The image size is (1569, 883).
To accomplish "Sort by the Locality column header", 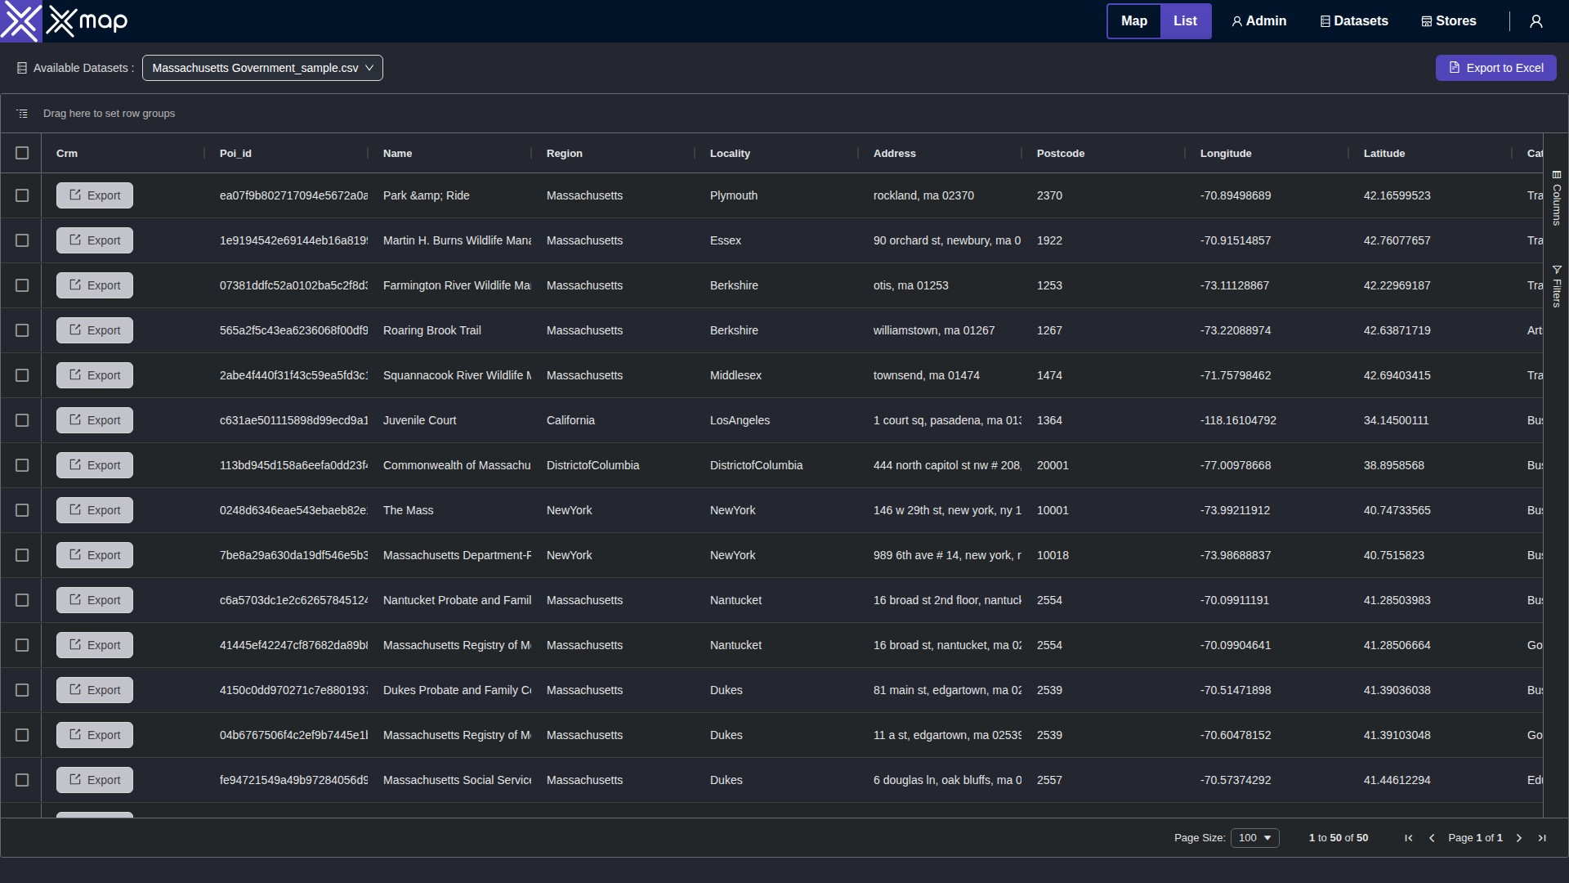I will coord(730,153).
